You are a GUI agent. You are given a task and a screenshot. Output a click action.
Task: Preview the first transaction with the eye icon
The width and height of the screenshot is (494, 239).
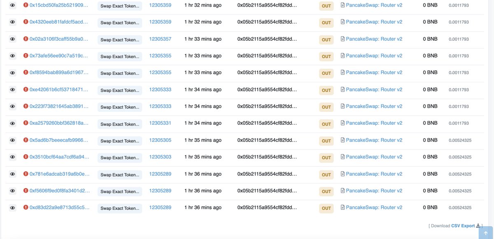point(12,5)
